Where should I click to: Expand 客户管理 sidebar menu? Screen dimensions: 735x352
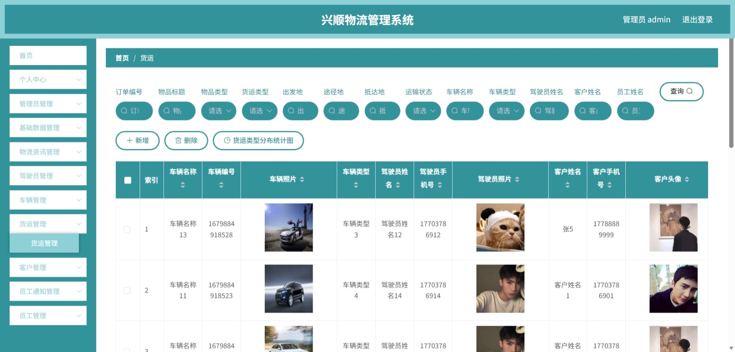tap(48, 267)
